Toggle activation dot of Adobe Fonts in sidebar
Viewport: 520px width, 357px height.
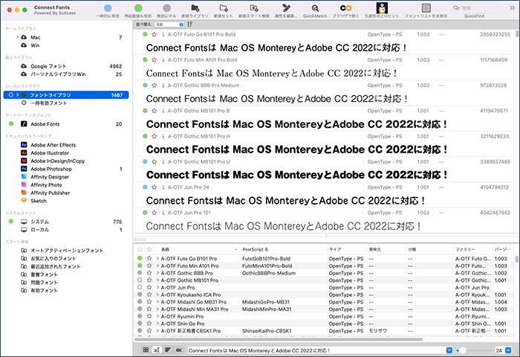coord(11,124)
